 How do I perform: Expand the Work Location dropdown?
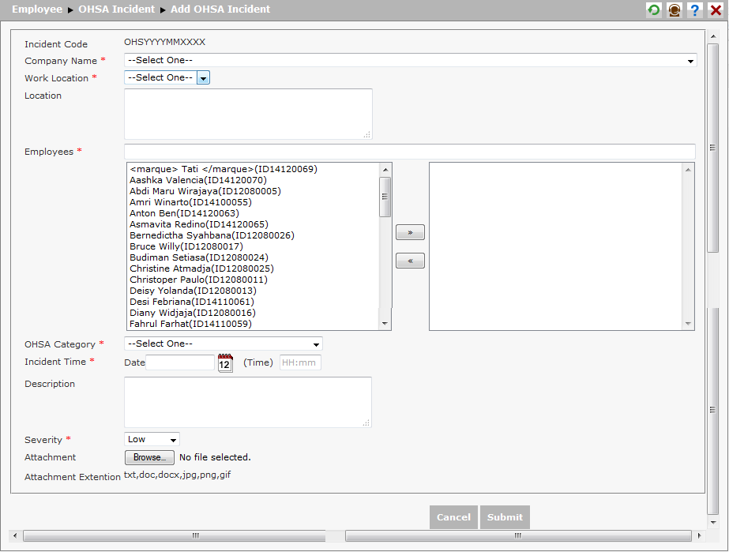click(x=203, y=77)
